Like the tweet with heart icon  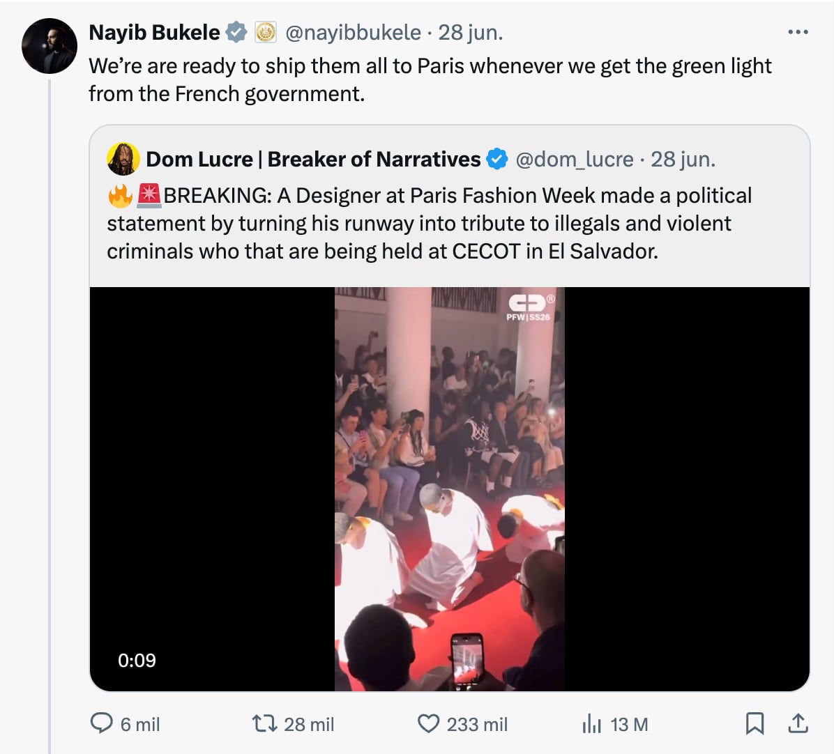click(428, 723)
